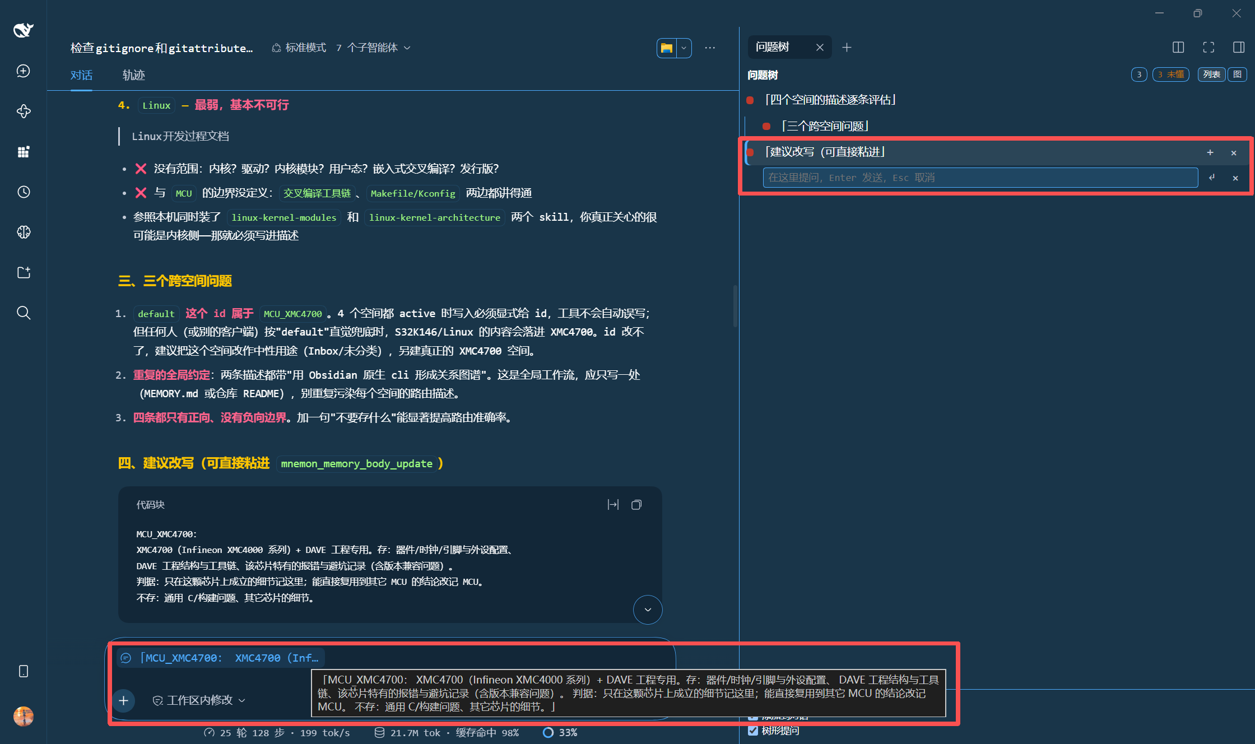This screenshot has height=744, width=1255.
Task: Toggle wrap lines in code block
Action: click(x=613, y=505)
